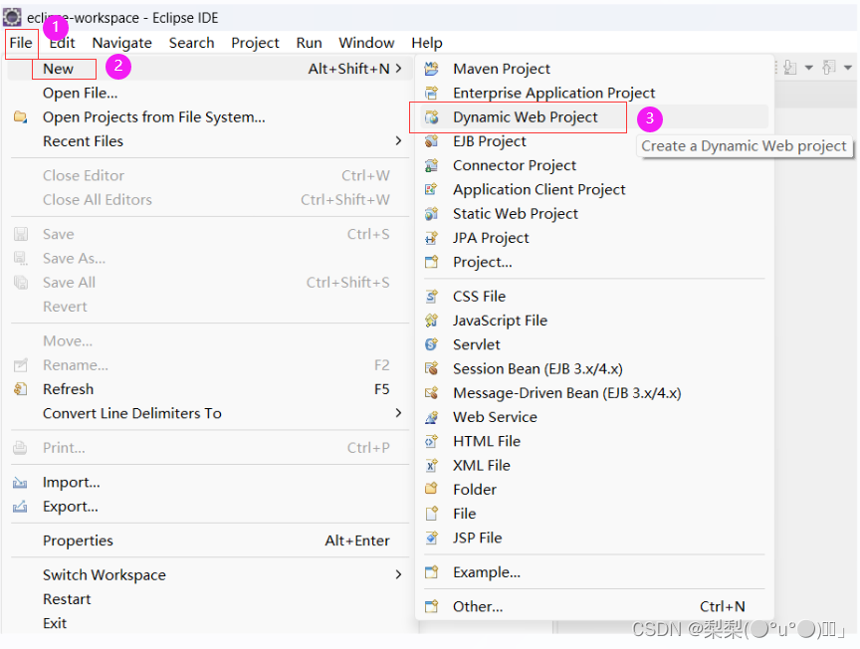The height and width of the screenshot is (649, 860).
Task: Click the Refresh icon in File menu
Action: 20,389
